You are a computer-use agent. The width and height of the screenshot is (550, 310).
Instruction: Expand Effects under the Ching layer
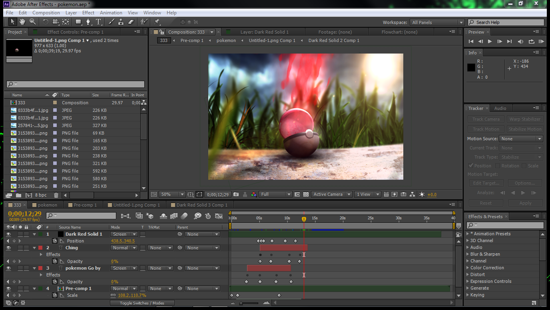(41, 254)
